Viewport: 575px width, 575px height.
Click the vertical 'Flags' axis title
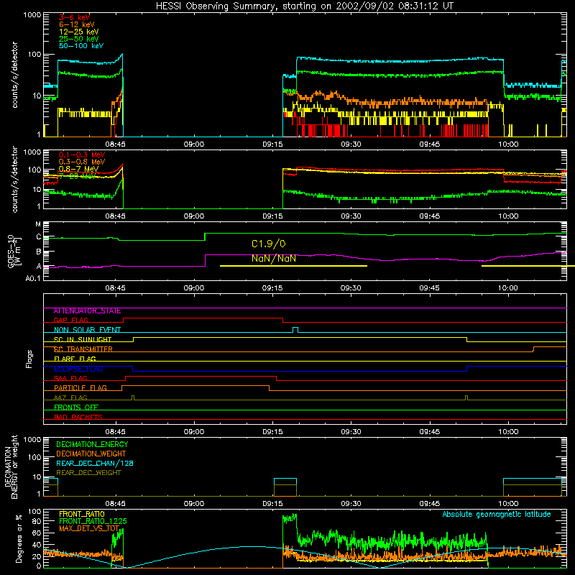point(29,359)
